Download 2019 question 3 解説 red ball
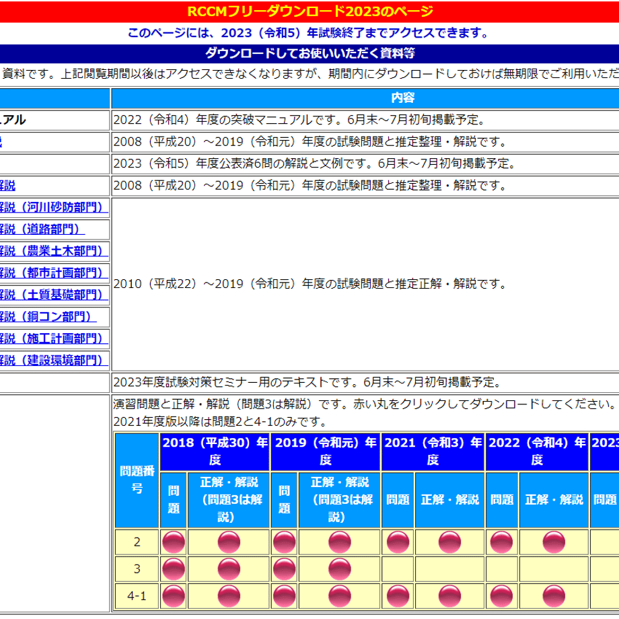The width and height of the screenshot is (619, 619). point(340,569)
